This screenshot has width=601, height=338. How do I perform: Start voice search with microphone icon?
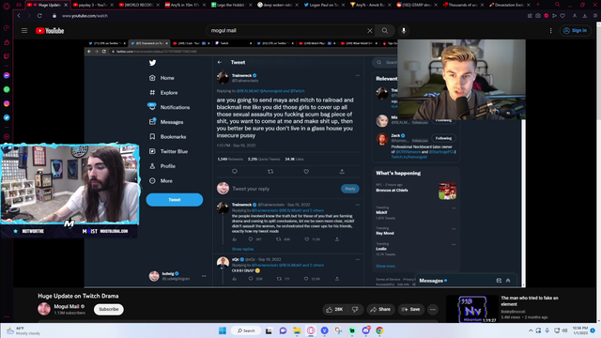404,31
